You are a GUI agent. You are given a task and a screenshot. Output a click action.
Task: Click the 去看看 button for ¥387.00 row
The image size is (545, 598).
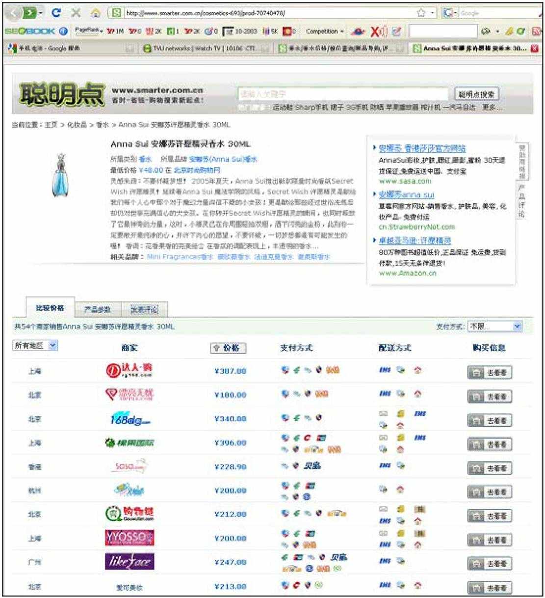point(489,373)
